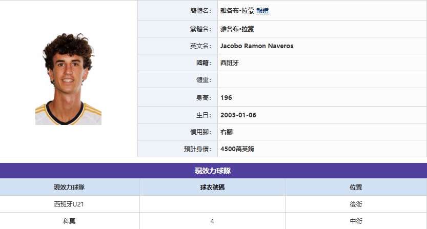The height and width of the screenshot is (229, 427).
Task: Click the 身高 label
Action: click(204, 98)
